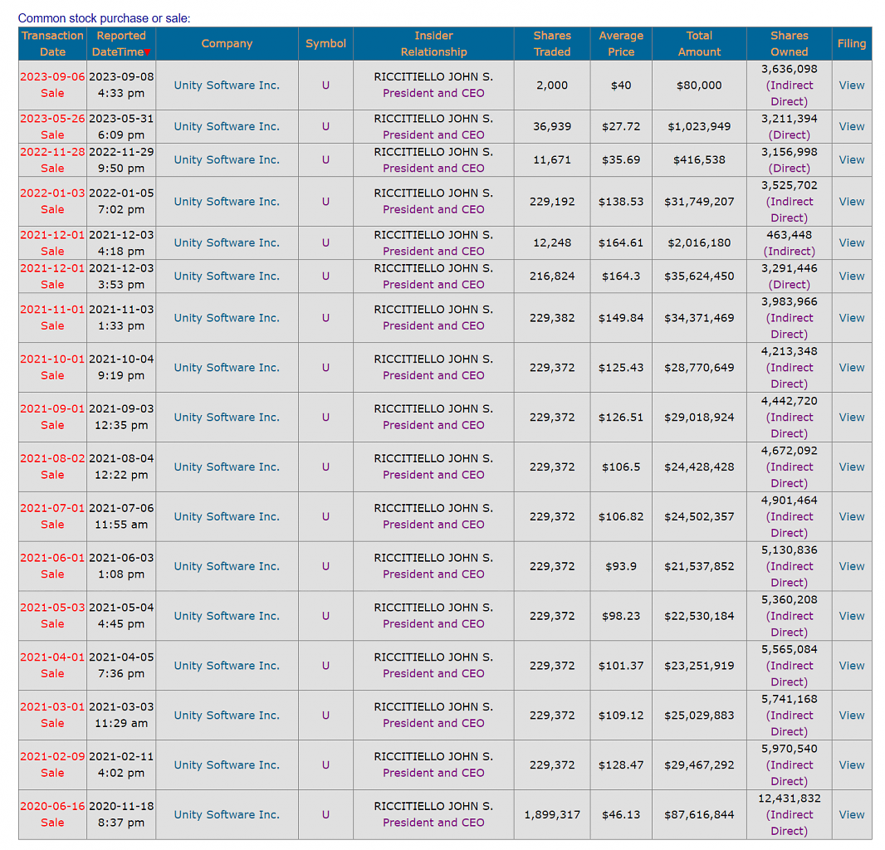The width and height of the screenshot is (885, 850).
Task: Click the Shares Owned column header
Action: pyautogui.click(x=789, y=43)
